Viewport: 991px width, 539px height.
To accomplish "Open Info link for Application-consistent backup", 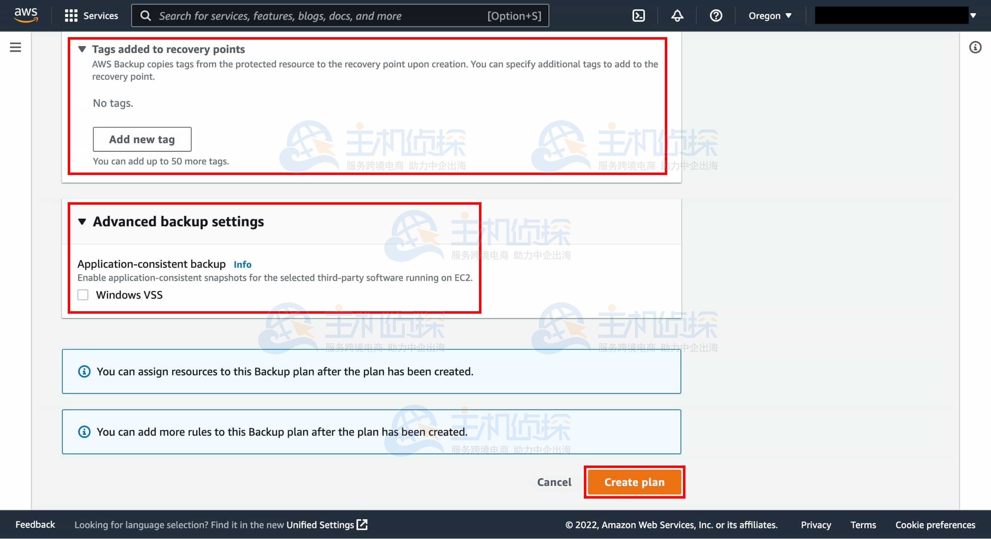I will pos(242,264).
